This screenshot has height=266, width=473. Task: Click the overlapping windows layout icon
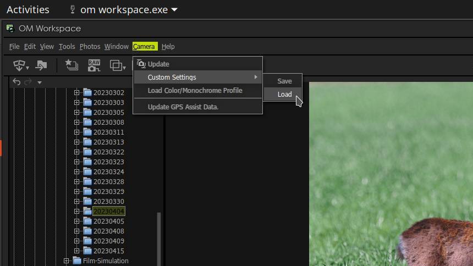pos(117,65)
